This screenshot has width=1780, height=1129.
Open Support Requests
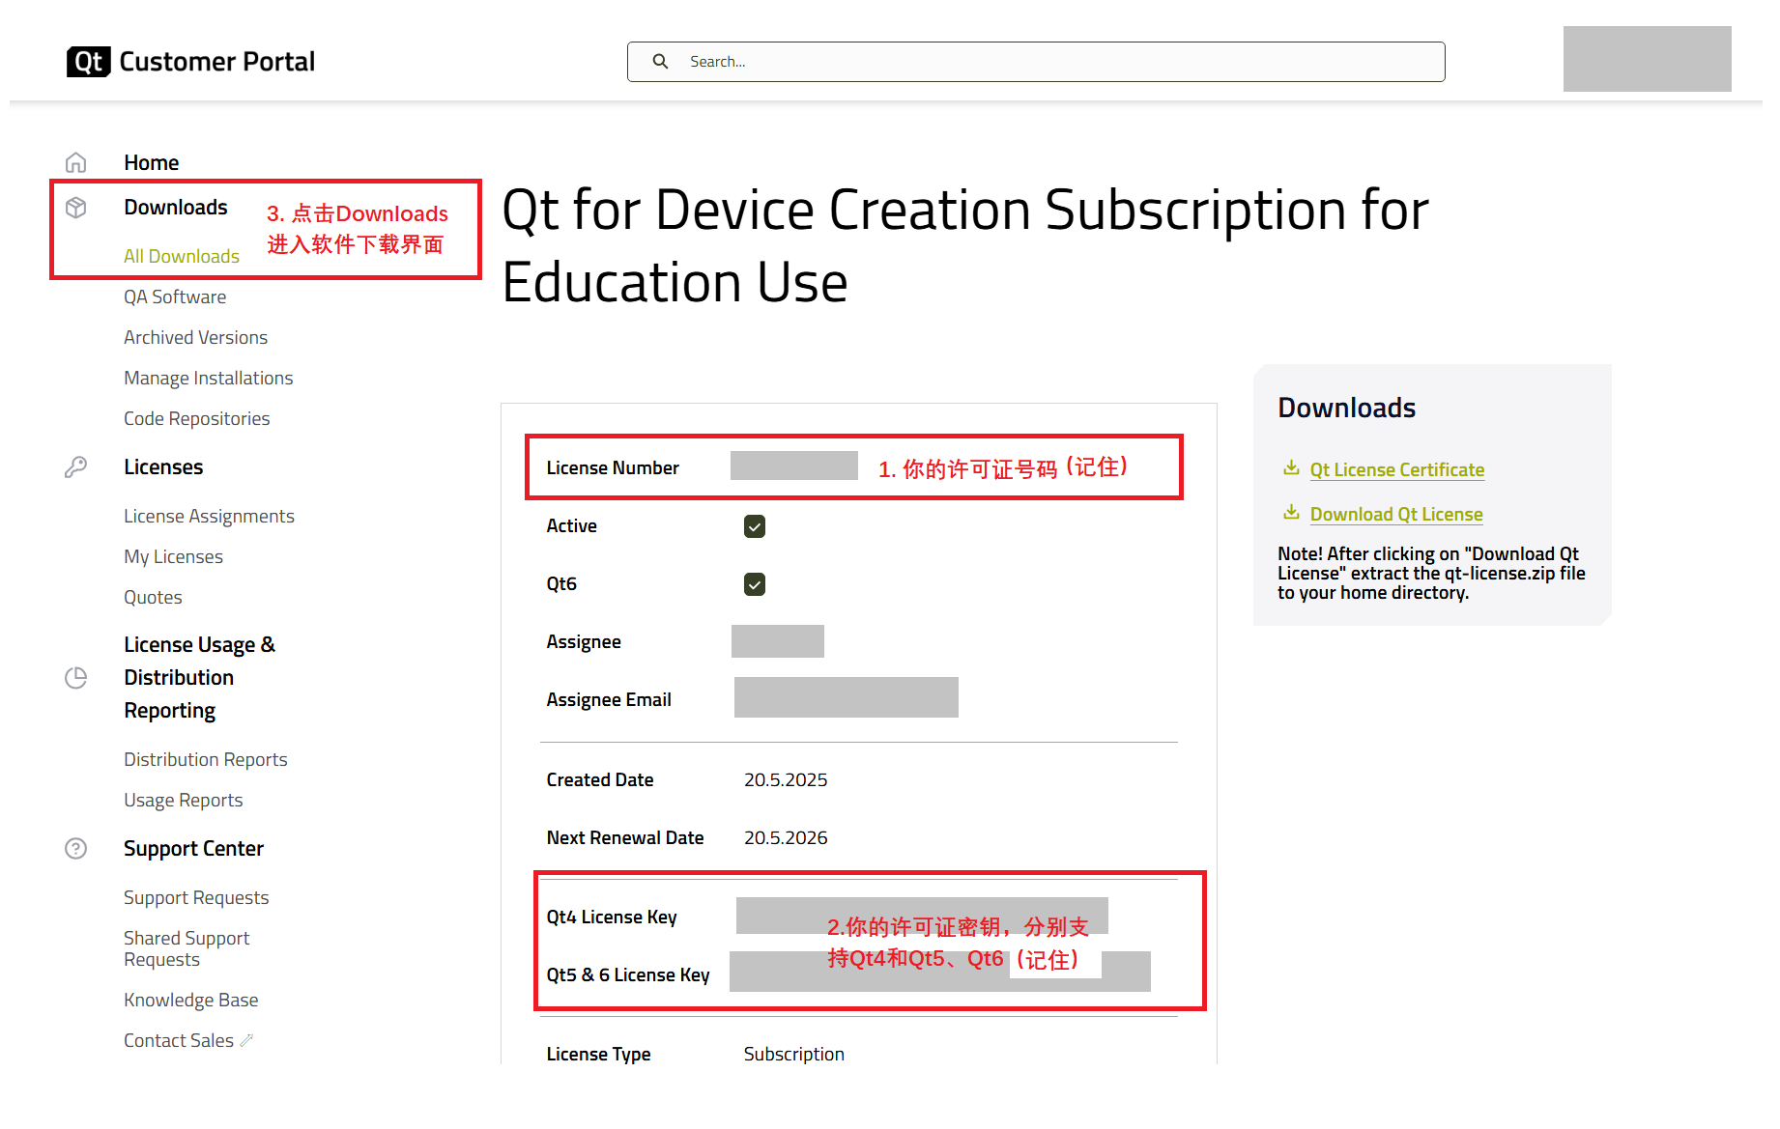(x=196, y=898)
